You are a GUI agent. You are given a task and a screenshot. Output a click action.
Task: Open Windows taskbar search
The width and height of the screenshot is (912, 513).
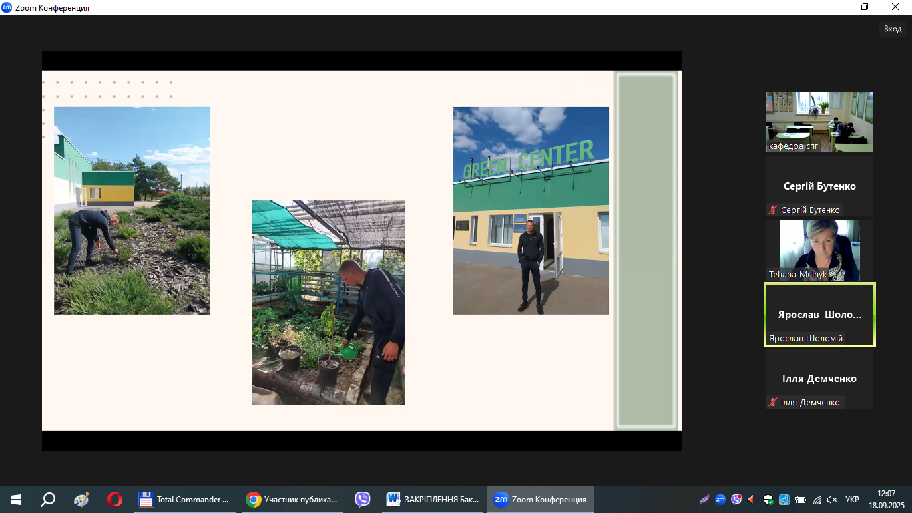tap(48, 500)
